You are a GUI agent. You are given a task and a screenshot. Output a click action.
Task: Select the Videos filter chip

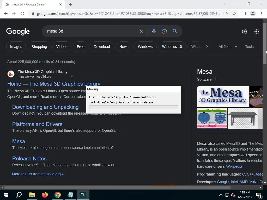point(62,47)
